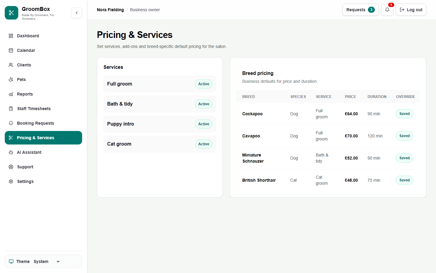Click the Reports chart icon
This screenshot has width=436, height=273.
click(11, 94)
